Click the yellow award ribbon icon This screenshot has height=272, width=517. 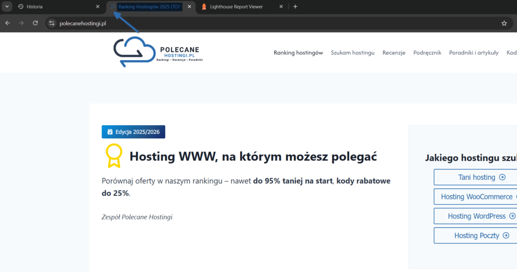click(114, 156)
